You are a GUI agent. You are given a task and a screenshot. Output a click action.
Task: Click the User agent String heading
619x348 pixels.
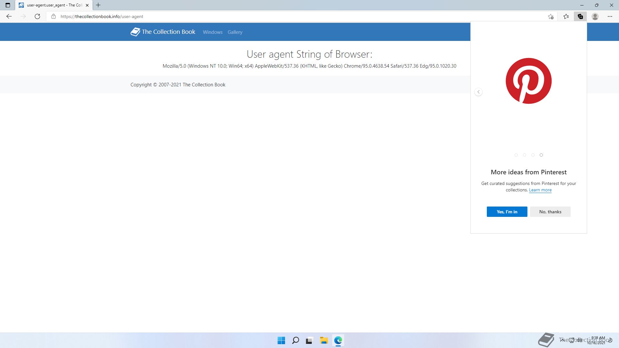309,54
